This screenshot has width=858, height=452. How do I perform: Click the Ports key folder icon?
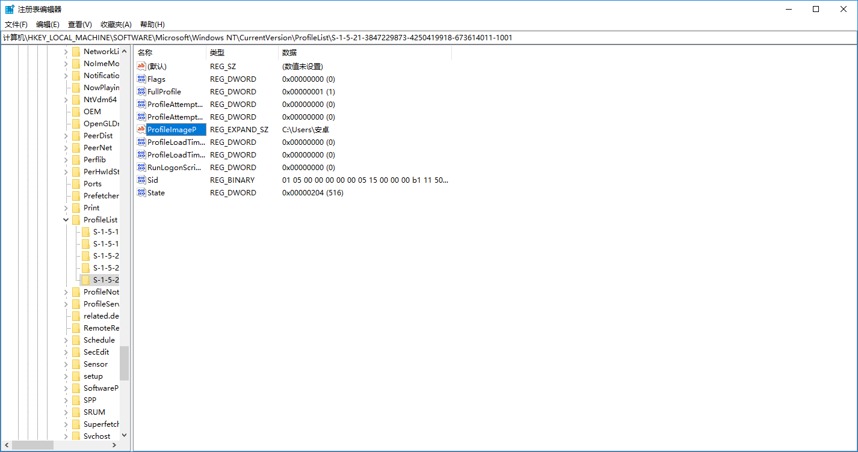point(76,183)
